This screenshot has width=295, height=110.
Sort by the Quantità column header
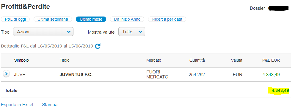[x=197, y=60]
